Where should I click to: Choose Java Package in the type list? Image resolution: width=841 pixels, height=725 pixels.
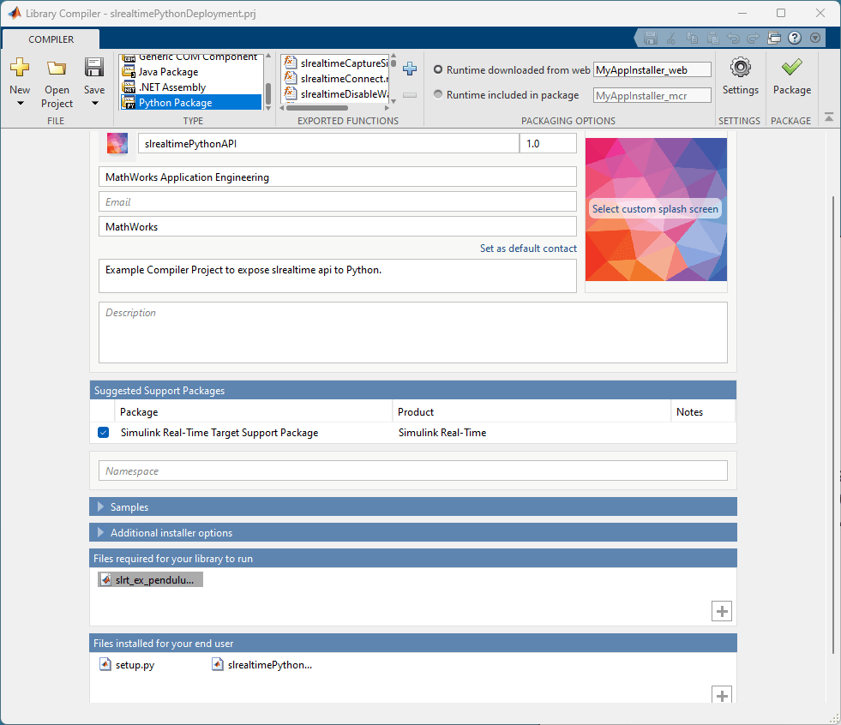pos(168,72)
